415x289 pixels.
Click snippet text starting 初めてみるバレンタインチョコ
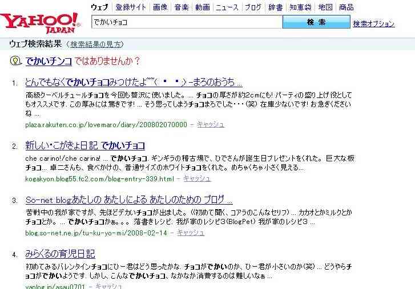point(188,271)
